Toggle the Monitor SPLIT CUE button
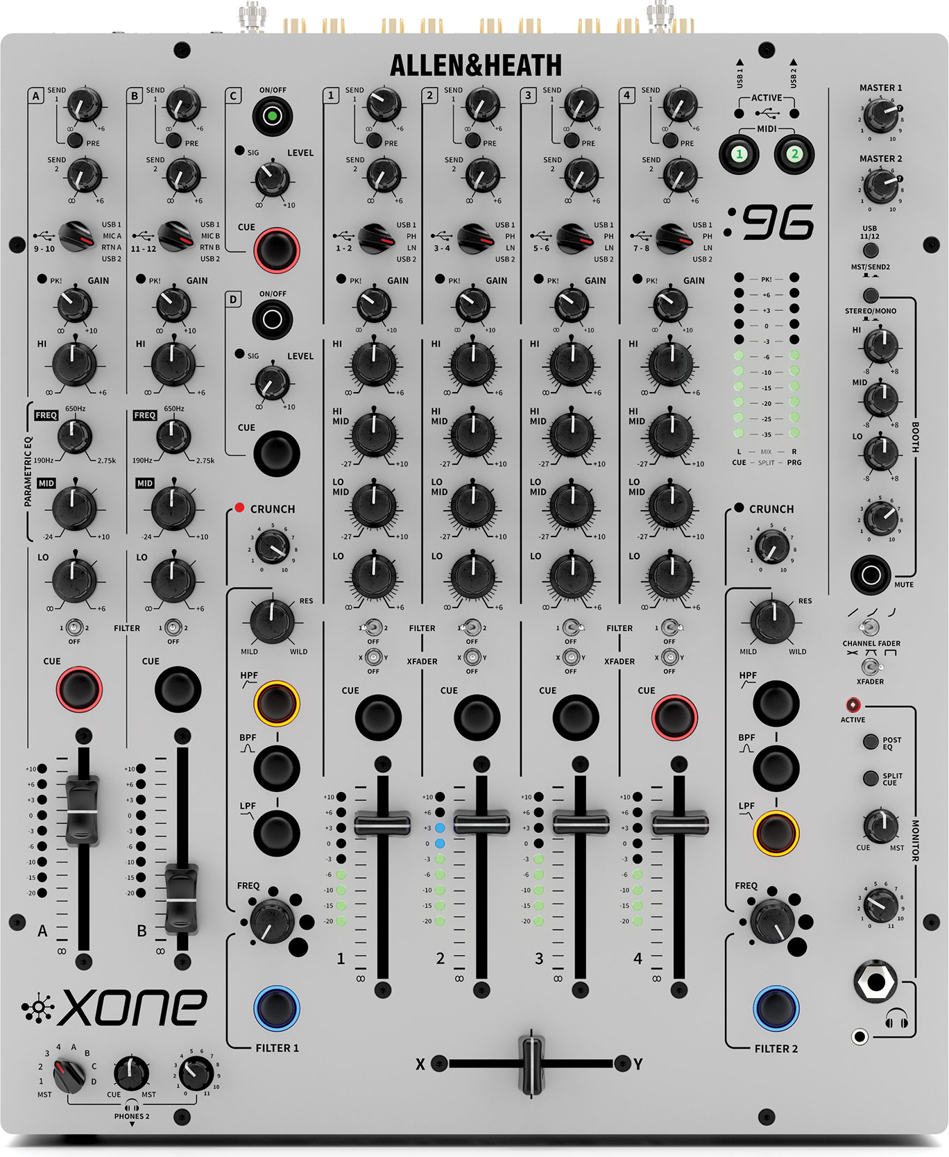Image resolution: width=949 pixels, height=1157 pixels. (x=871, y=778)
